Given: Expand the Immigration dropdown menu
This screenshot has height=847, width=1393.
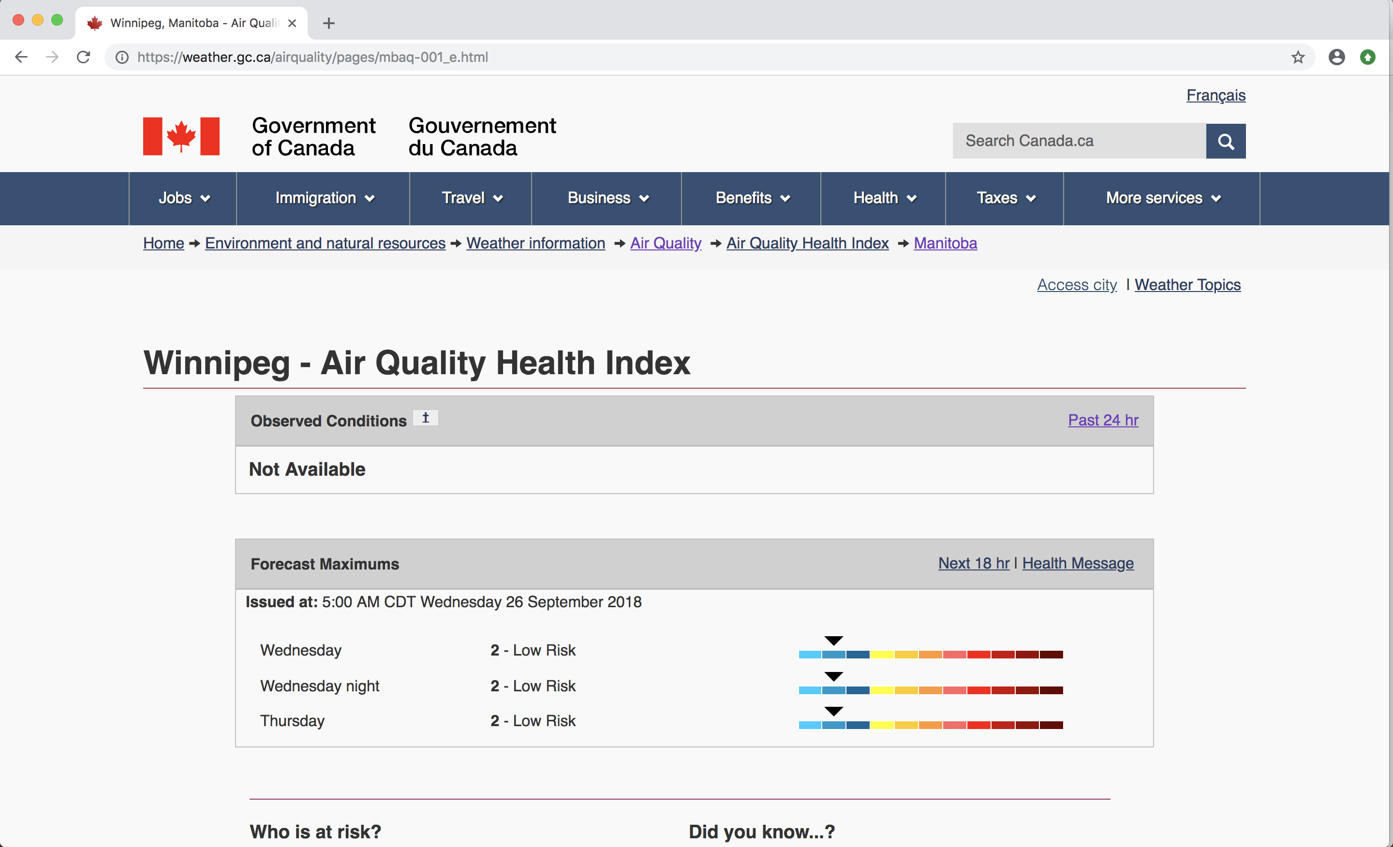Looking at the screenshot, I should pos(324,198).
